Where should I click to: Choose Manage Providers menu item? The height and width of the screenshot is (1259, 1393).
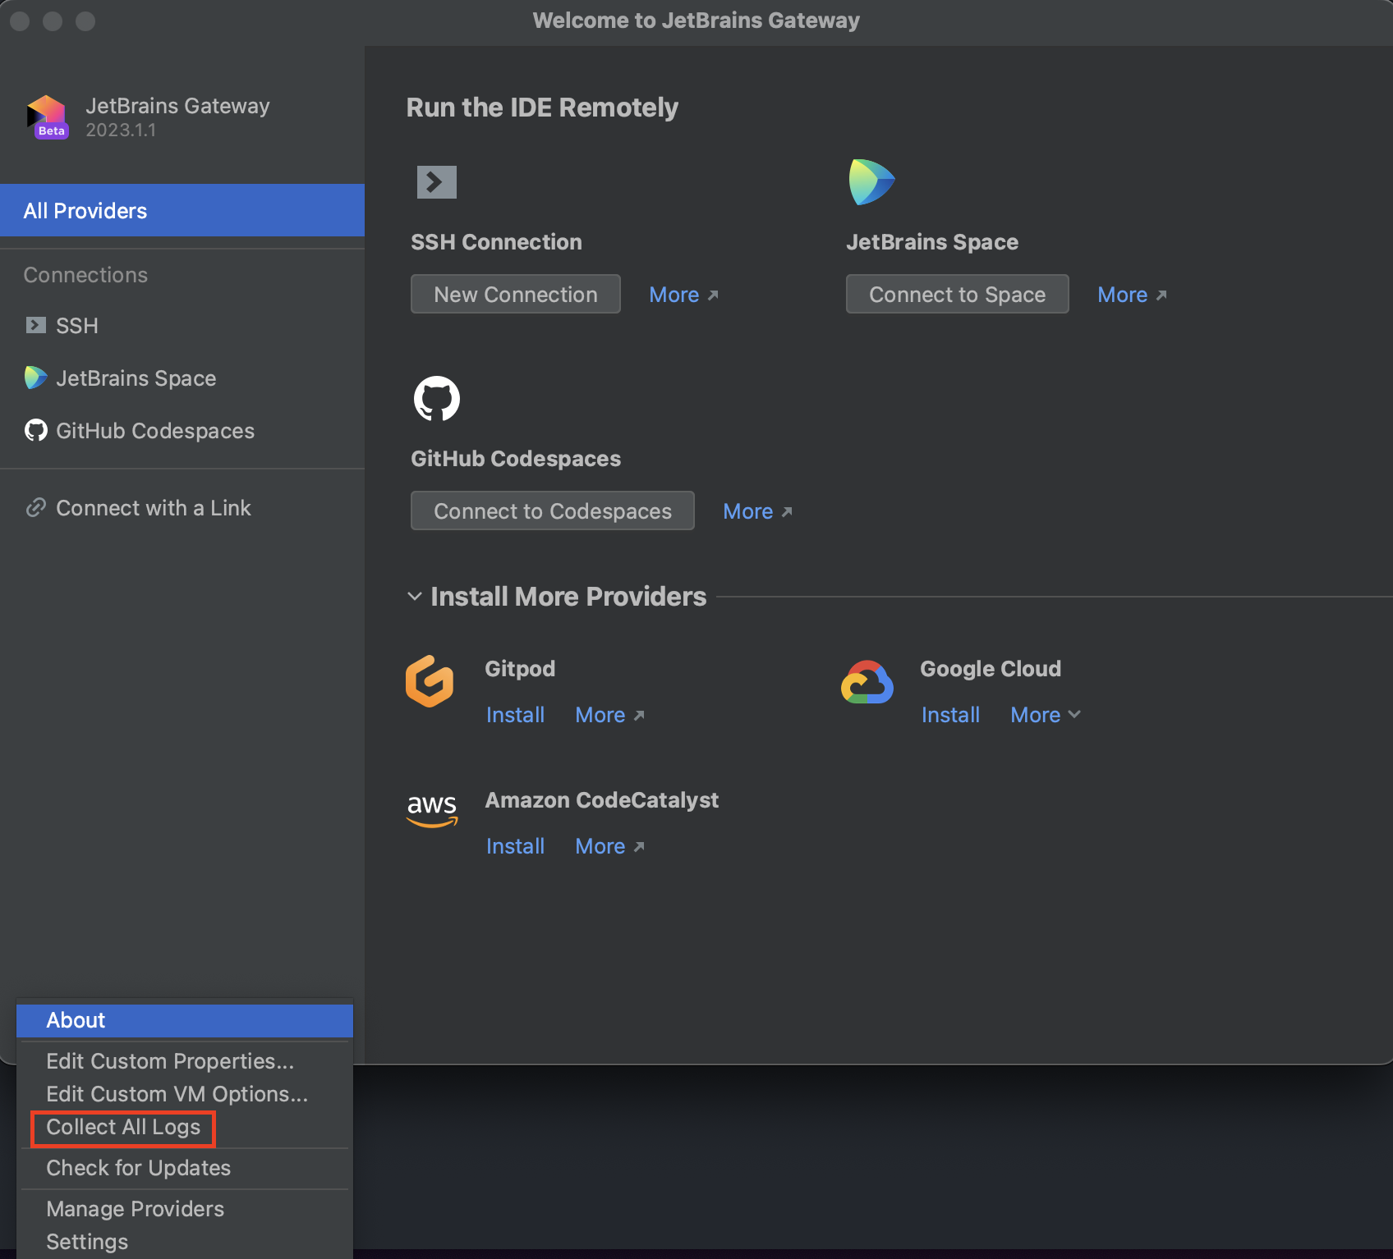click(x=185, y=1209)
